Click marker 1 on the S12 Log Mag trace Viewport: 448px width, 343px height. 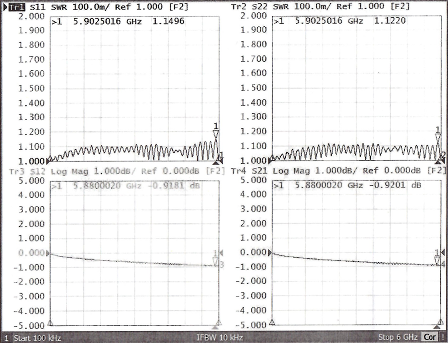[216, 260]
